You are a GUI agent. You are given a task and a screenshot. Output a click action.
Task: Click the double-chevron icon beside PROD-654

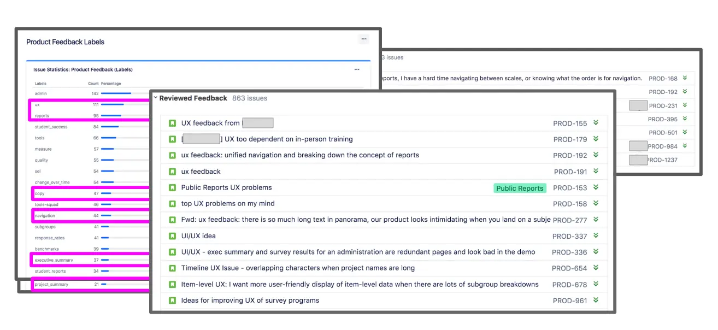coord(597,268)
